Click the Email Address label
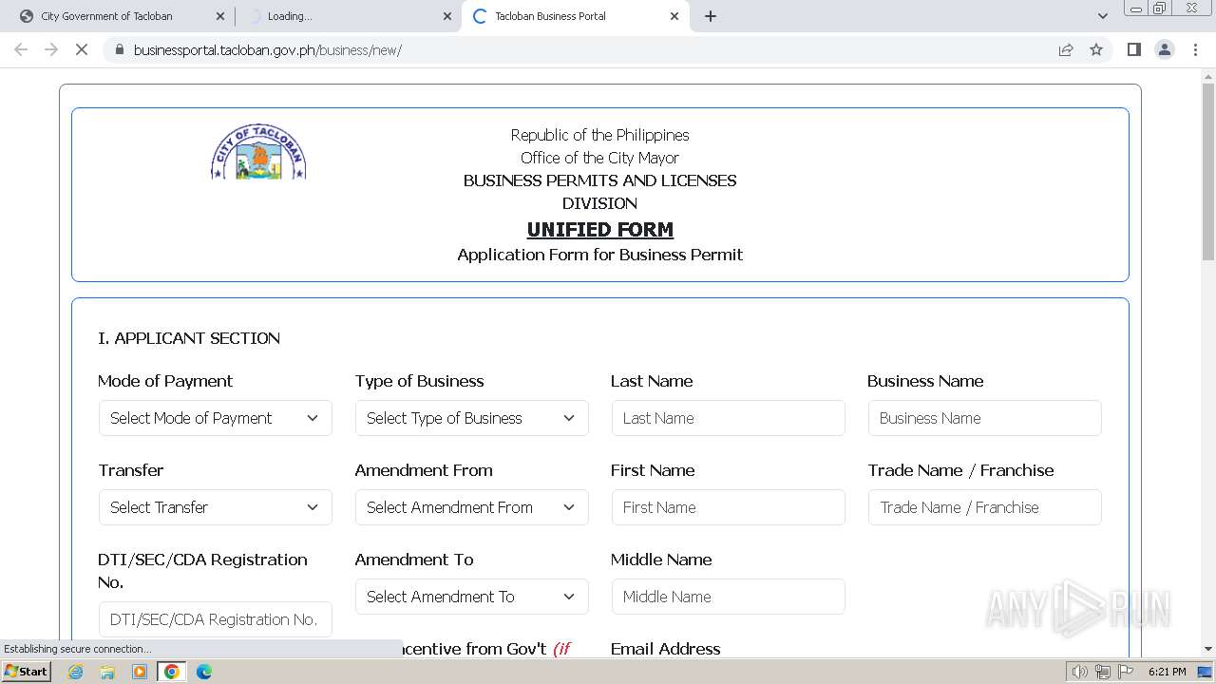This screenshot has height=684, width=1216. click(666, 649)
